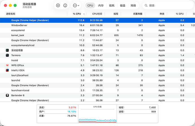This screenshot has height=126, width=195.
Task: Sort by the % GPU column header
Action: point(180,14)
